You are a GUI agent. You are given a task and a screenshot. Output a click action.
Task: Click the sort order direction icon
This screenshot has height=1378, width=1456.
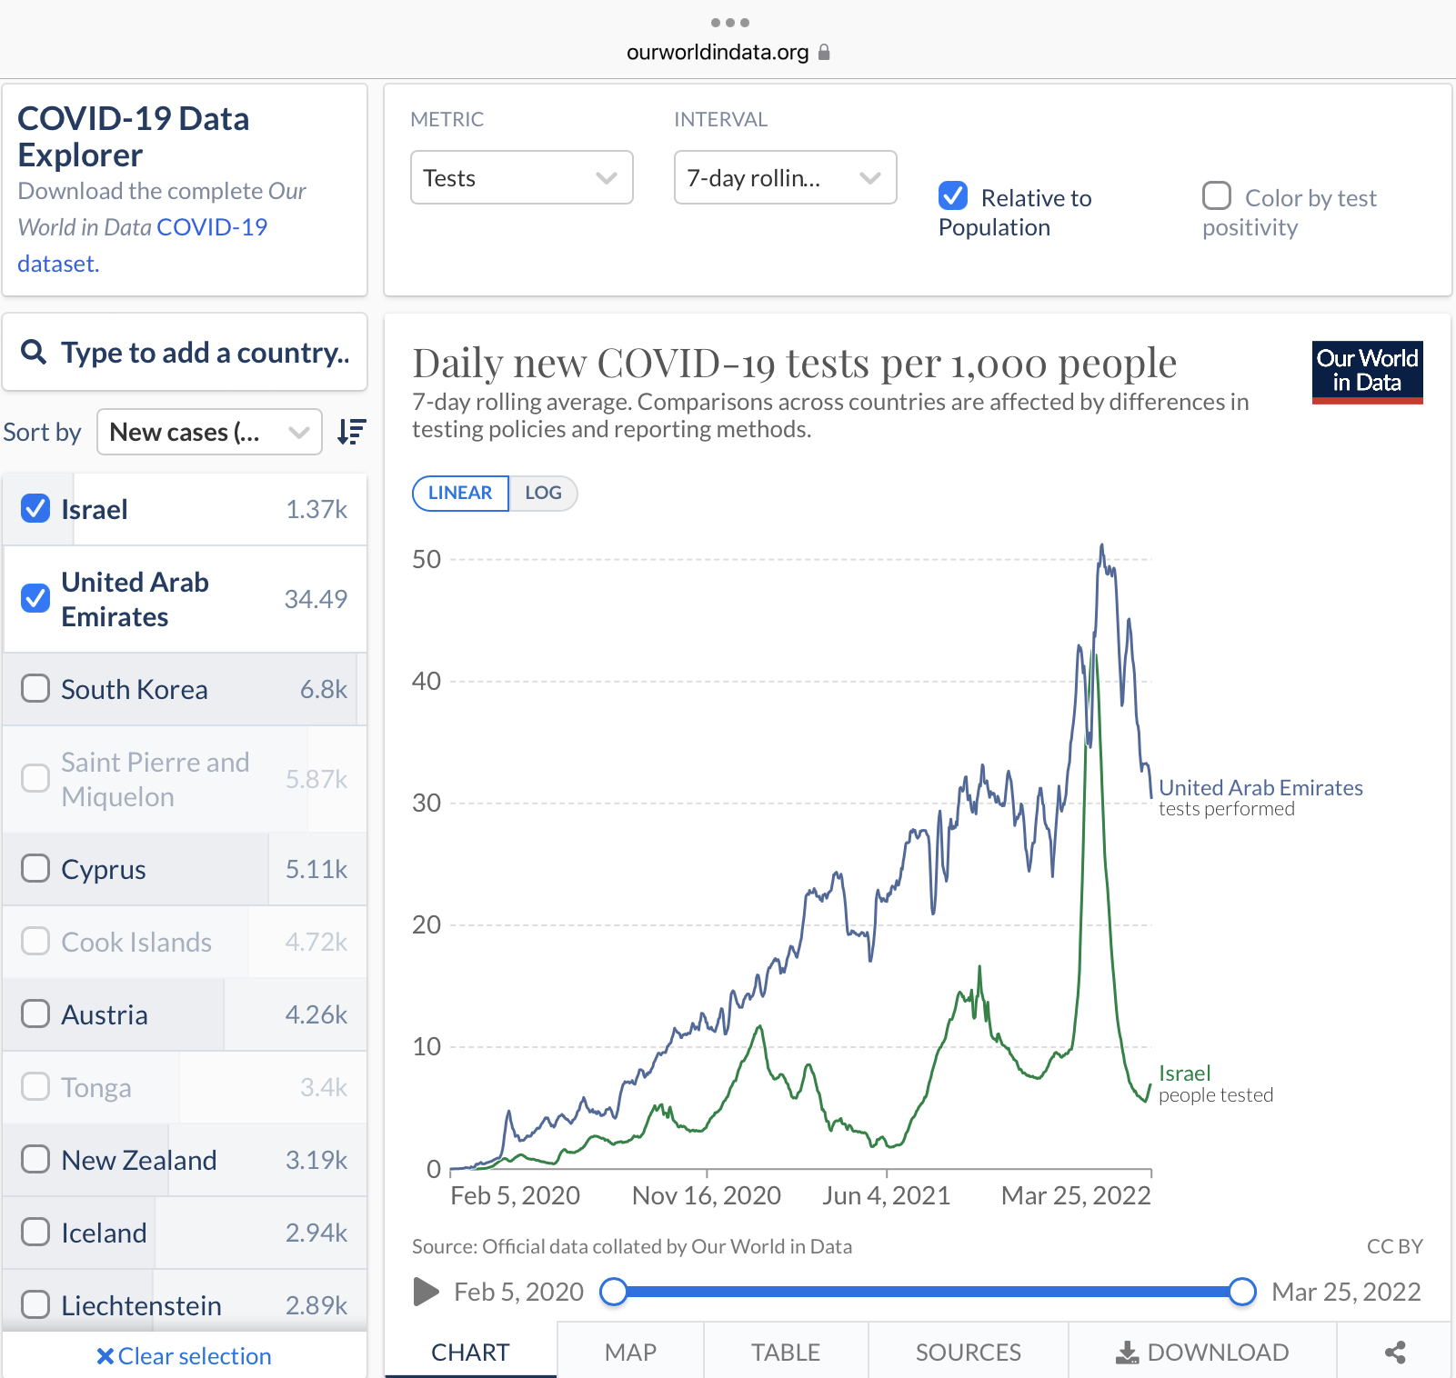pyautogui.click(x=351, y=432)
